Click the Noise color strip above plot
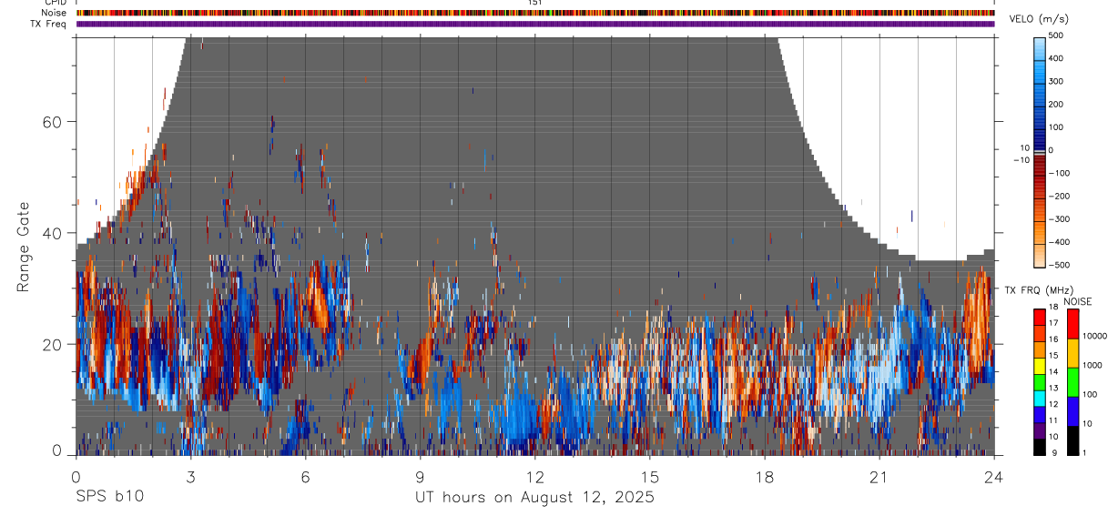Viewport: 1118px width, 516px height. point(535,13)
